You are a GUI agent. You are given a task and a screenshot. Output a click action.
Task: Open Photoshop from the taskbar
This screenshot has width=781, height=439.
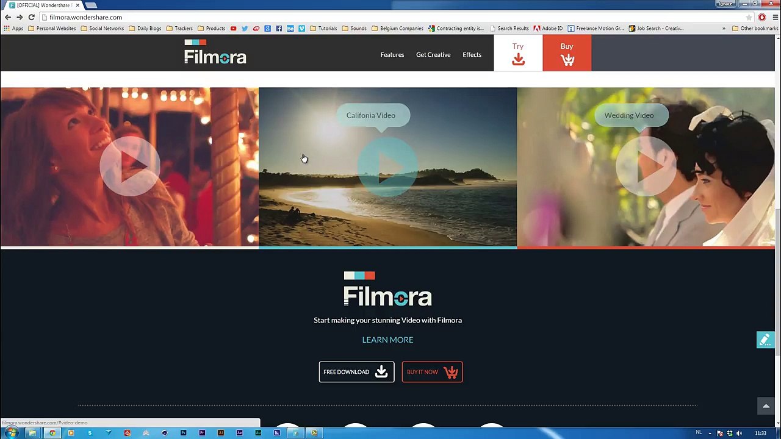pyautogui.click(x=183, y=433)
